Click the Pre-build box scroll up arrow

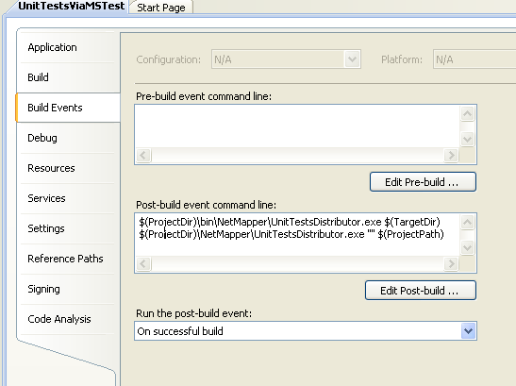pyautogui.click(x=467, y=114)
